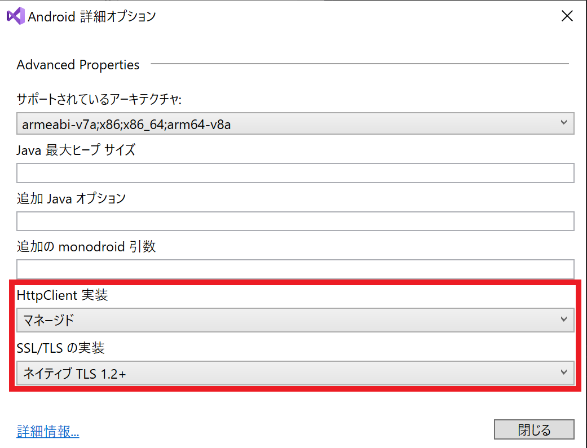
Task: Click the ネイティブ TLS 1.2+ combo box value
Action: pyautogui.click(x=74, y=373)
